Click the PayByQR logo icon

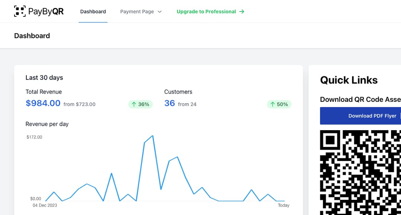click(20, 11)
